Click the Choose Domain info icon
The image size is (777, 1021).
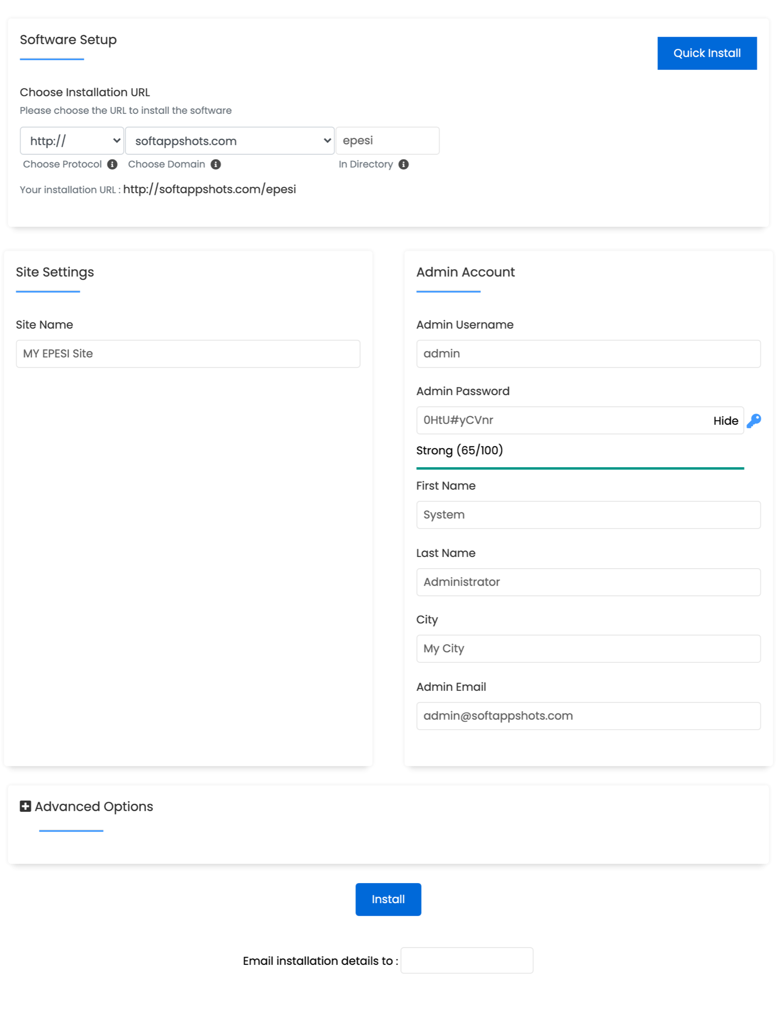point(216,164)
